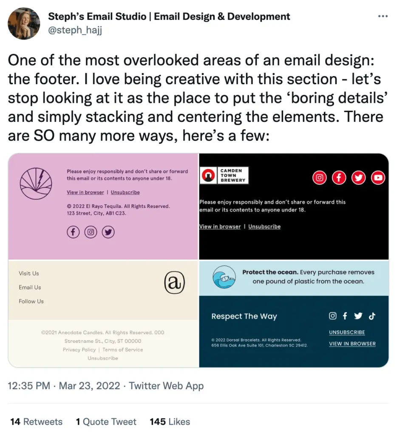The image size is (397, 435).
Task: Click the Steph's Email Studio display name
Action: [169, 17]
